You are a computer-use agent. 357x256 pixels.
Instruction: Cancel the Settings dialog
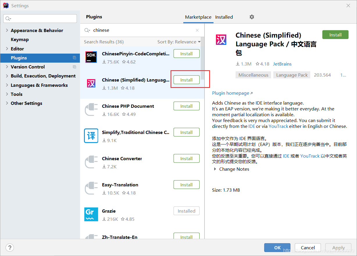coord(308,248)
